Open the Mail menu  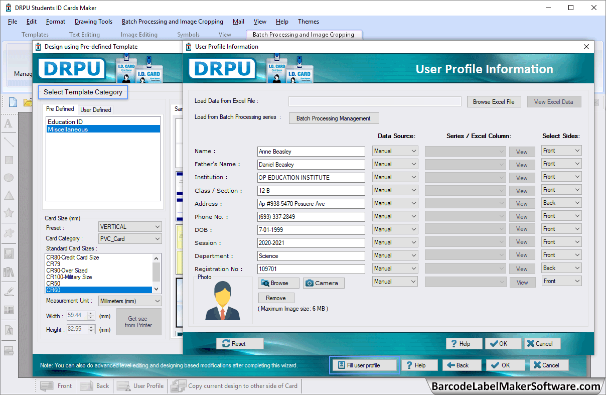(238, 22)
